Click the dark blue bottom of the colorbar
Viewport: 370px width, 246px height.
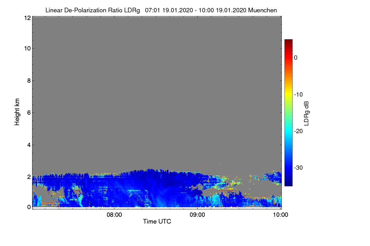coord(288,183)
